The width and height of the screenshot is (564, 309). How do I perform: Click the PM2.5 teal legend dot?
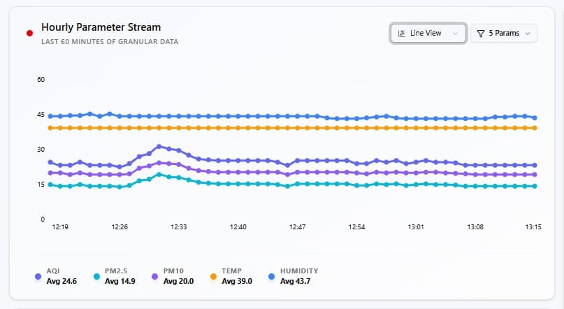click(x=96, y=276)
